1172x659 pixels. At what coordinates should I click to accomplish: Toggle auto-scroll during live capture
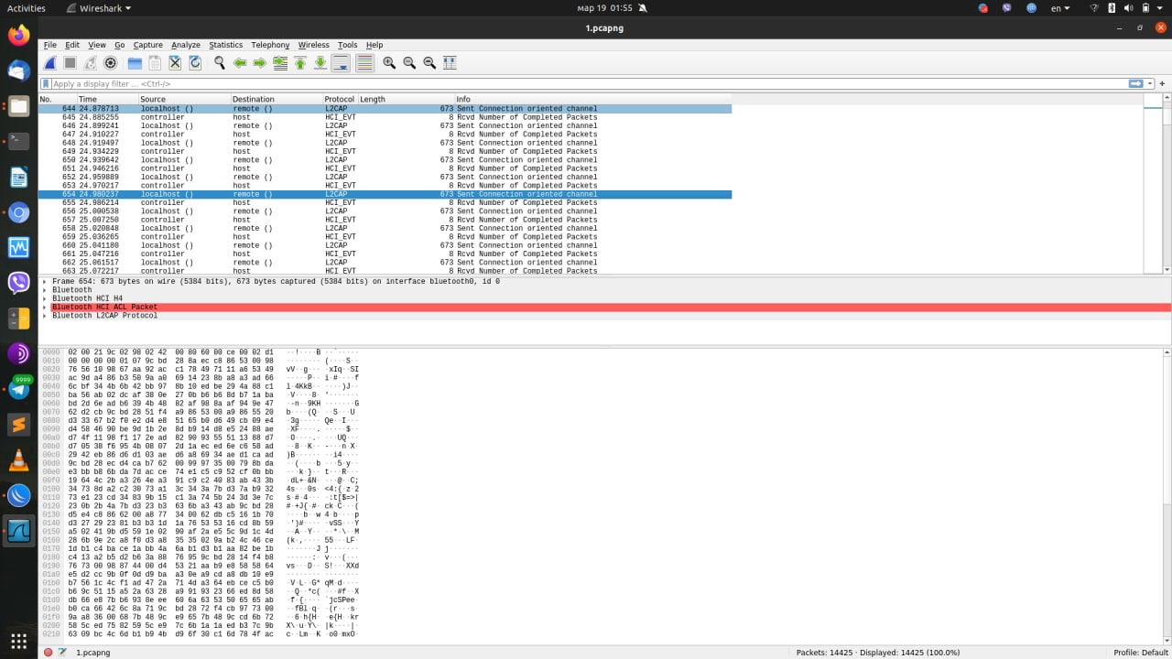click(x=341, y=63)
